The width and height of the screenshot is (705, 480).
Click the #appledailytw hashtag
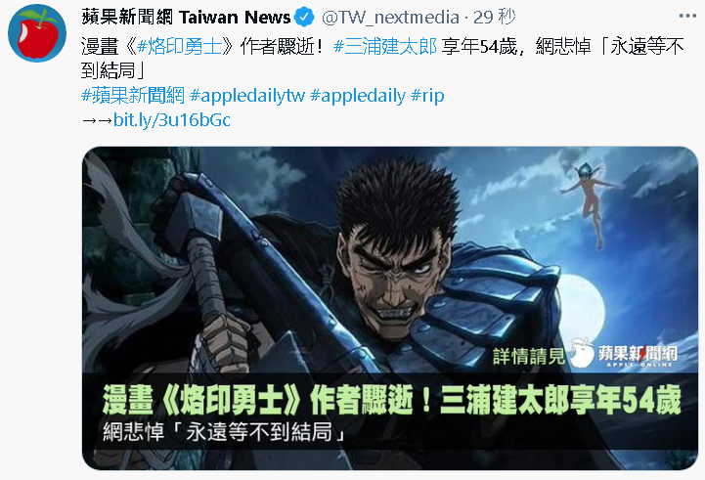pyautogui.click(x=247, y=95)
